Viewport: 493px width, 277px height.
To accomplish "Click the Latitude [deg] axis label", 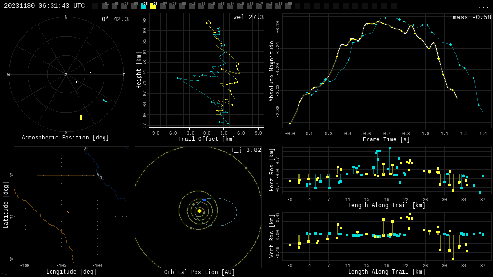I will coord(6,205).
